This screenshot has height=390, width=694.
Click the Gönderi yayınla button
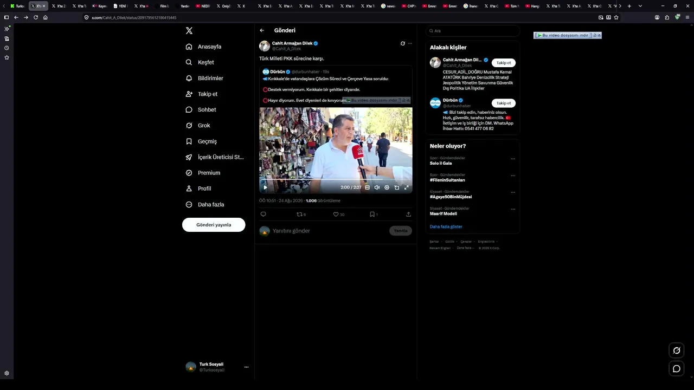[x=214, y=225]
